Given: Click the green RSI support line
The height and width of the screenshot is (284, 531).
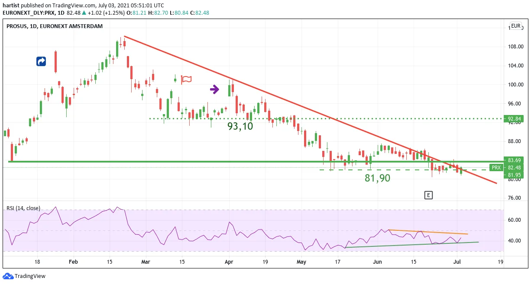Looking at the screenshot, I should (411, 245).
